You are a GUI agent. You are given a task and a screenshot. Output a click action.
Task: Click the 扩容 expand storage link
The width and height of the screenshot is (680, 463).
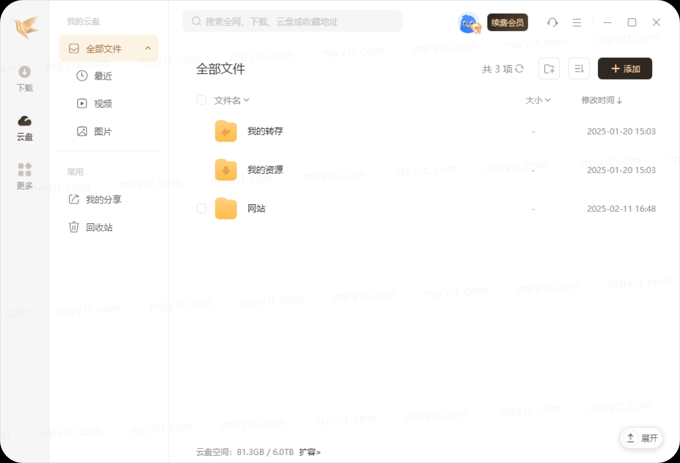[x=309, y=452]
